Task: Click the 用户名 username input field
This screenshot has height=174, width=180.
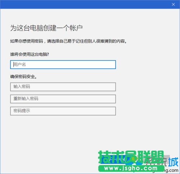Action: (63, 65)
